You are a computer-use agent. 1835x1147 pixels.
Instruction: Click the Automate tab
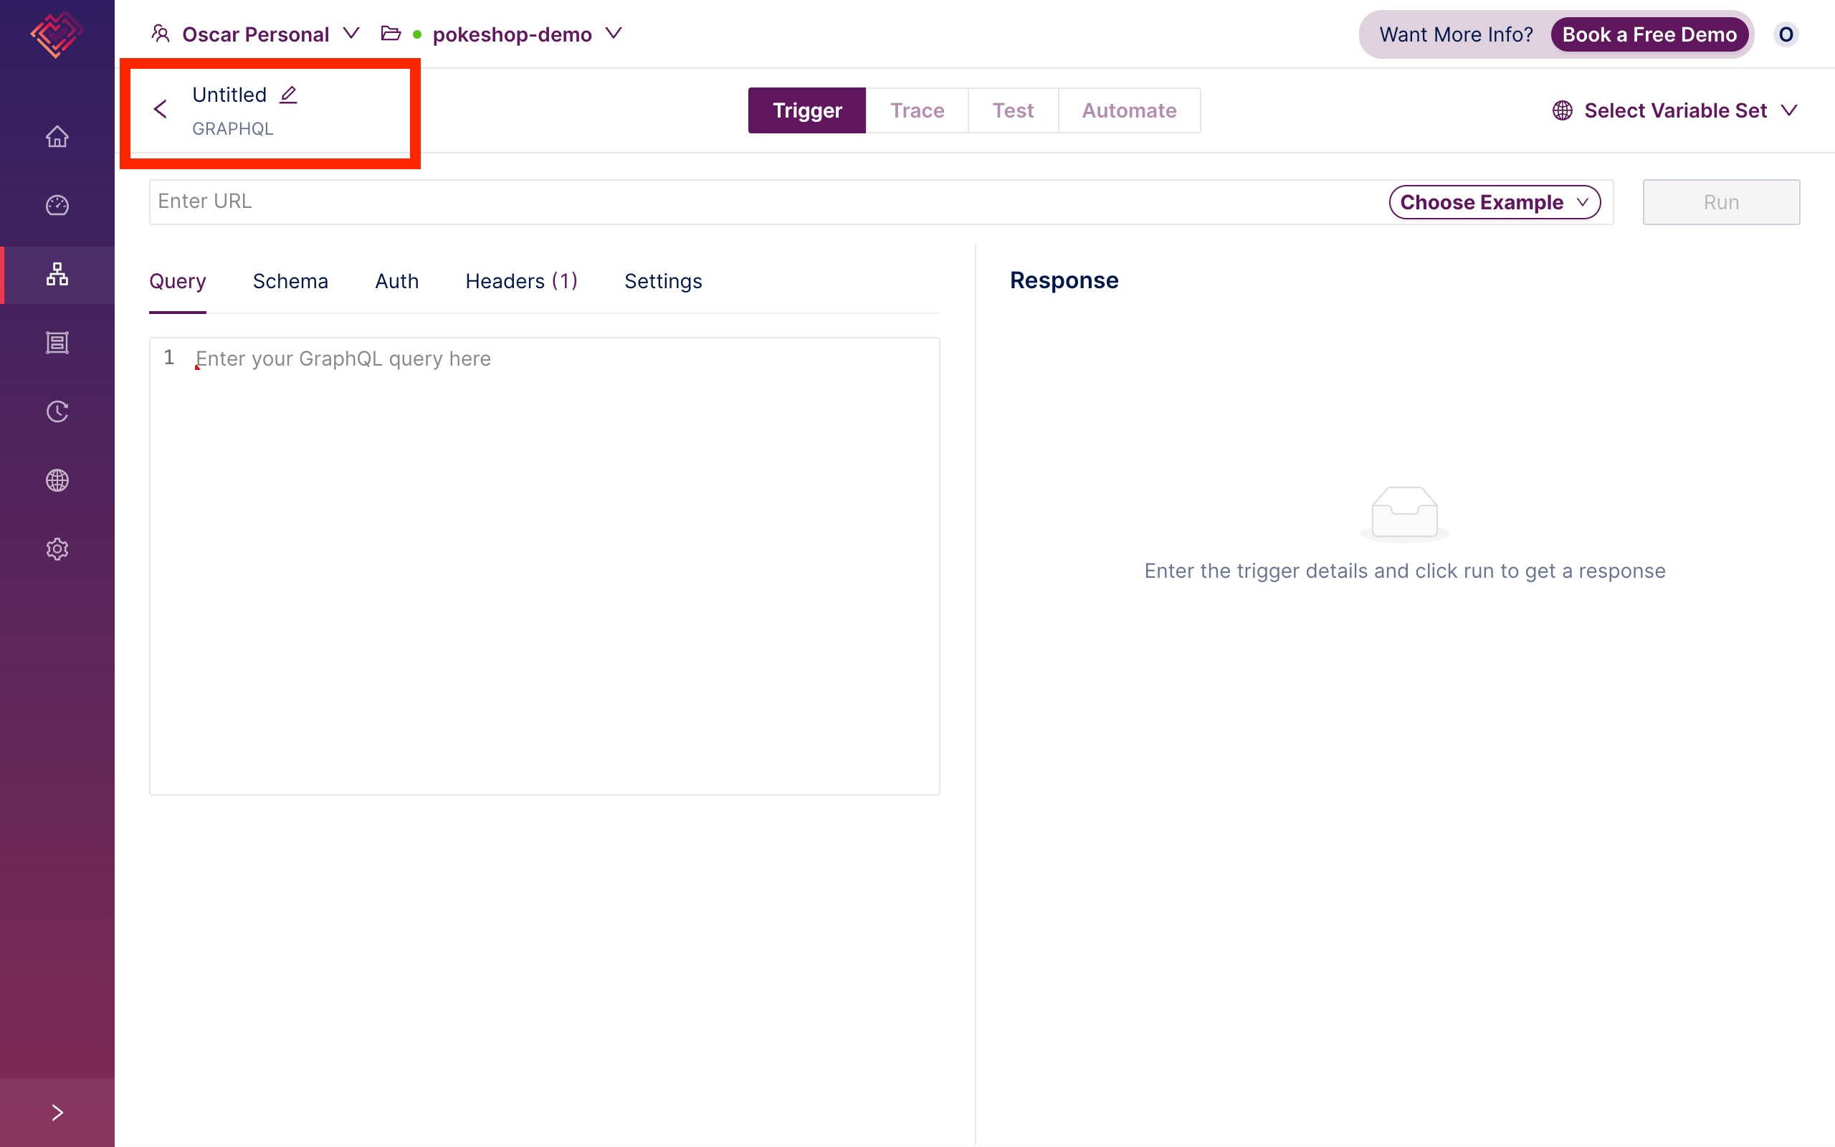click(x=1130, y=110)
